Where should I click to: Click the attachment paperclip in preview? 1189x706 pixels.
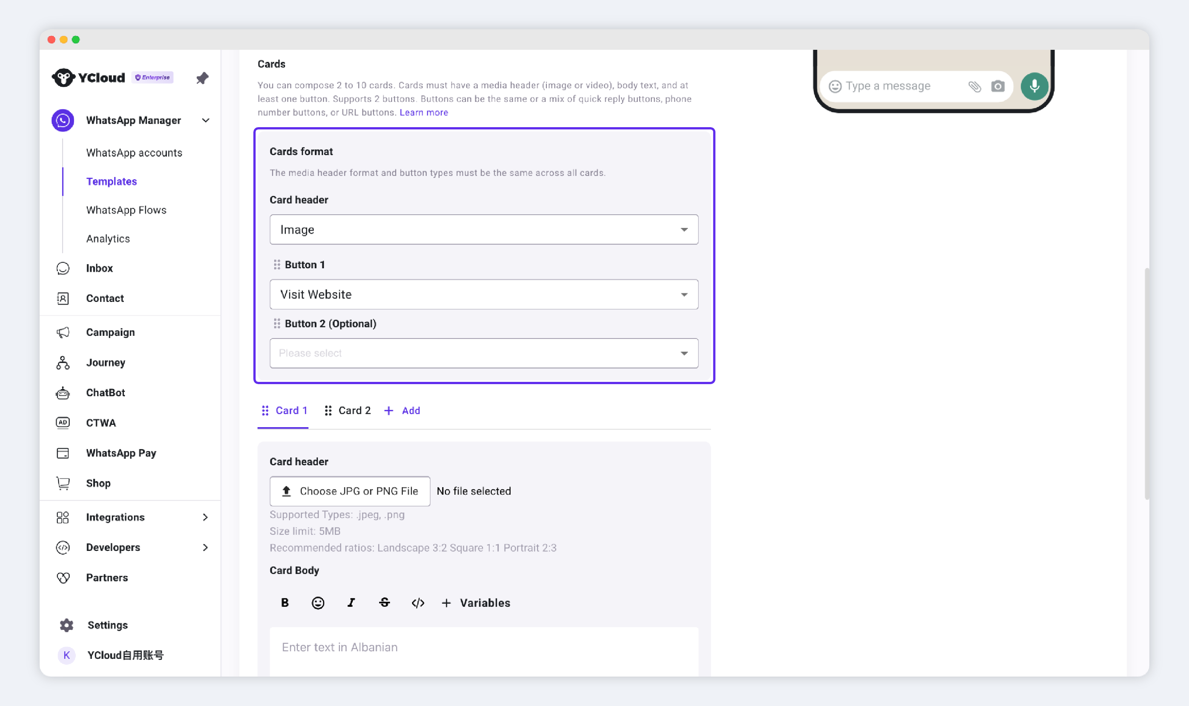[974, 86]
